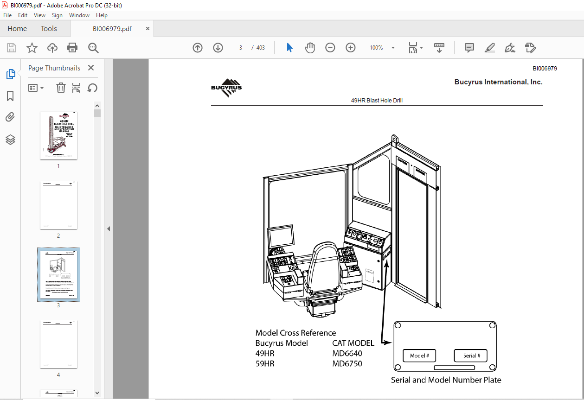The width and height of the screenshot is (584, 400).
Task: Click the thumbnails scrollbar up arrow
Action: [x=97, y=106]
